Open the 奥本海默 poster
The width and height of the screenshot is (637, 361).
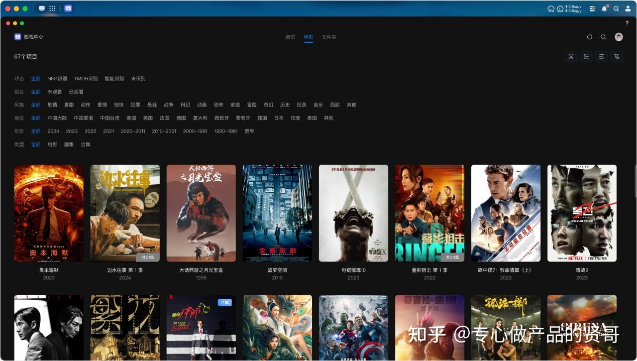pos(49,213)
